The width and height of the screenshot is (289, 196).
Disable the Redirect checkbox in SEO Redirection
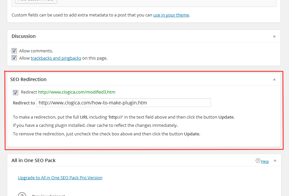(x=16, y=92)
